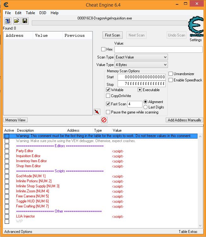Activate the LUA Injector checkbox
The height and width of the screenshot is (237, 206).
(7, 217)
